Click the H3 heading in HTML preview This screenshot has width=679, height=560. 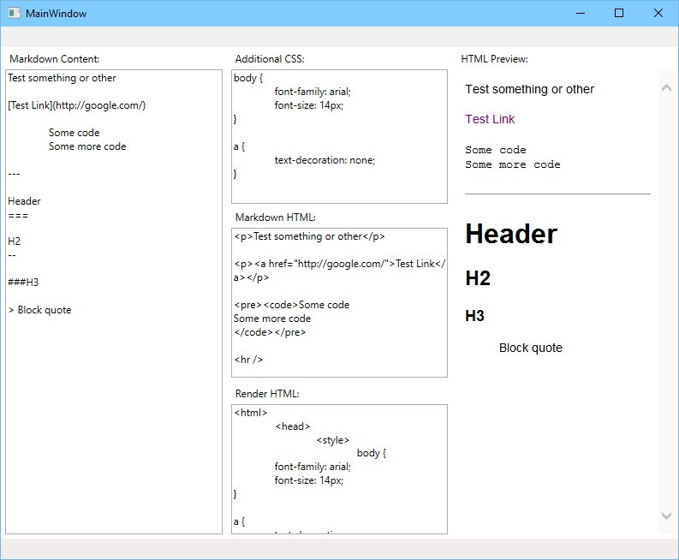[474, 316]
